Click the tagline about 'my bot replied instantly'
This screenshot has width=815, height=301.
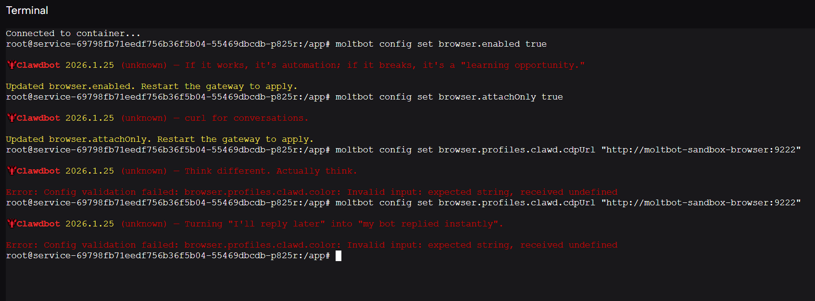click(344, 224)
